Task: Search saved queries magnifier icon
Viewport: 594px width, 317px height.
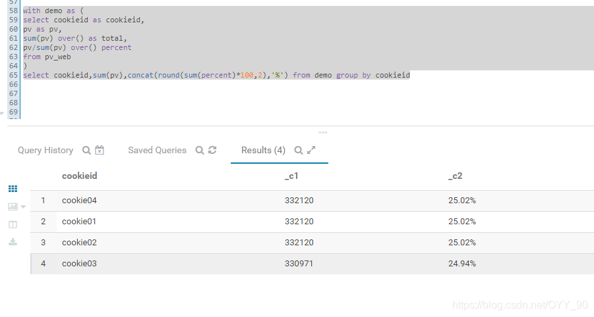Action: point(200,151)
